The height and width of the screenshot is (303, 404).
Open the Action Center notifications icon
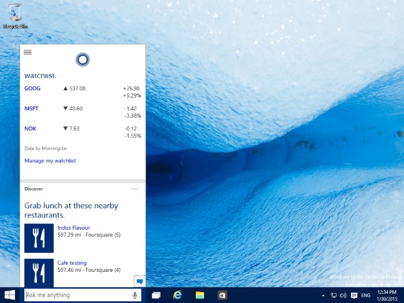354,295
